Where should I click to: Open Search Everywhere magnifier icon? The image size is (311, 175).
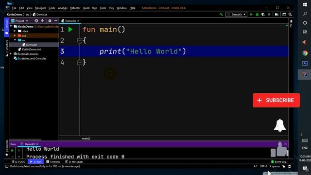click(290, 15)
